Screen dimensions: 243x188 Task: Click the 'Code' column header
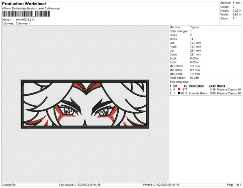coord(212,86)
